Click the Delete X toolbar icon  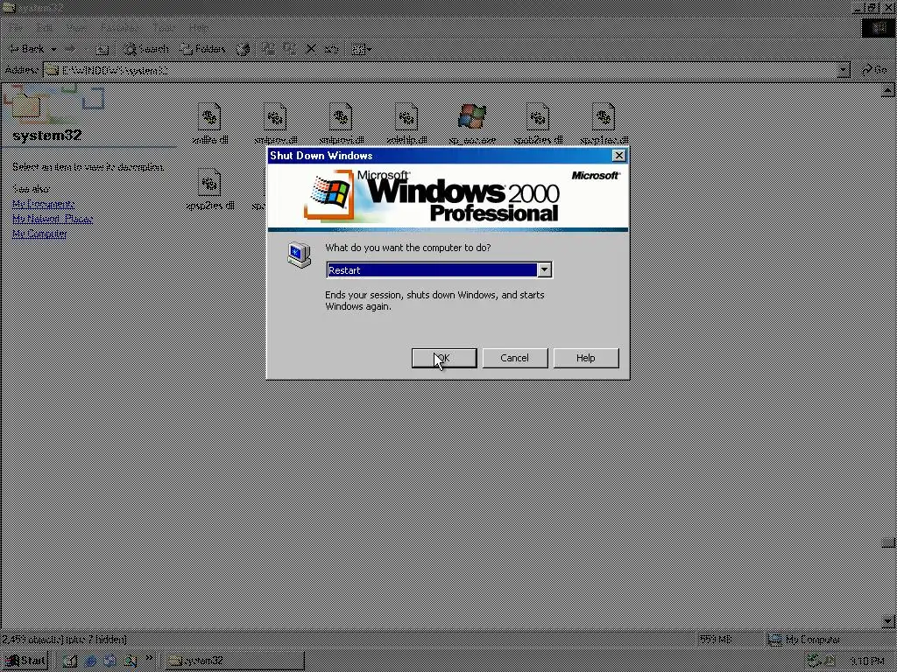(311, 49)
